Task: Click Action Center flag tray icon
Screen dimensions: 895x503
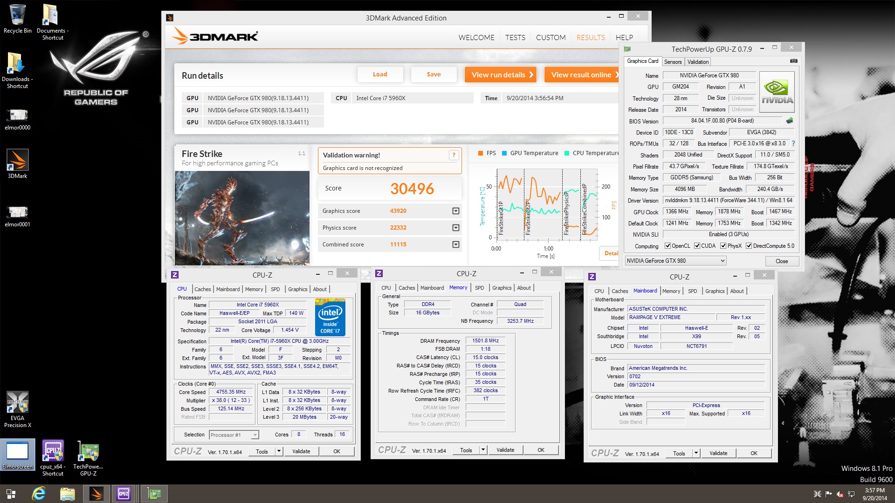Action: click(x=828, y=494)
